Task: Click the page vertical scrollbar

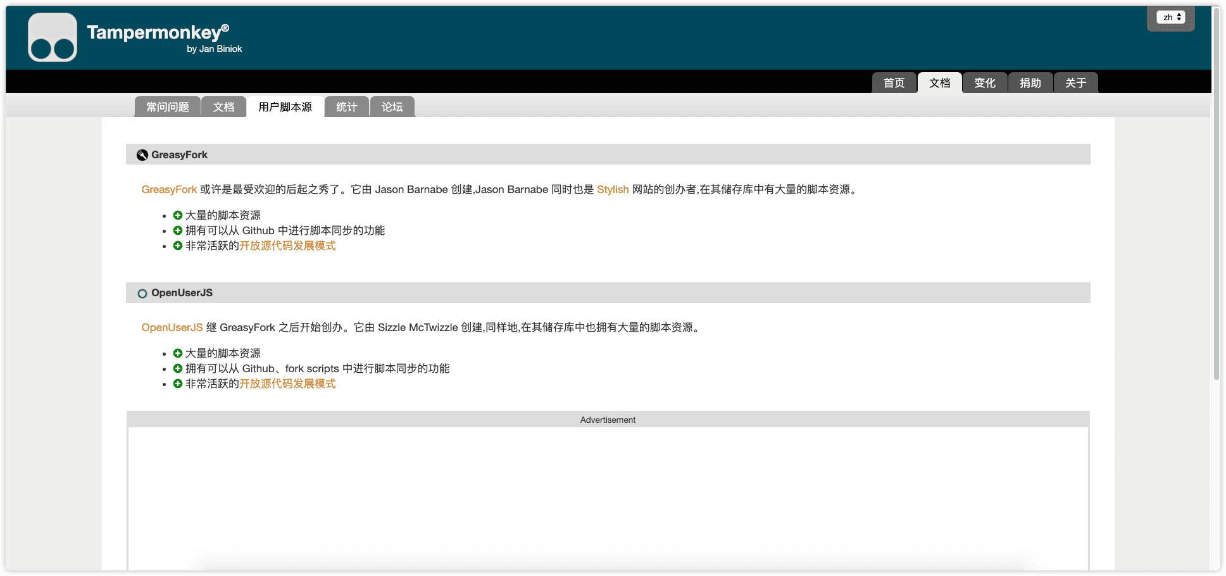Action: (x=1216, y=193)
